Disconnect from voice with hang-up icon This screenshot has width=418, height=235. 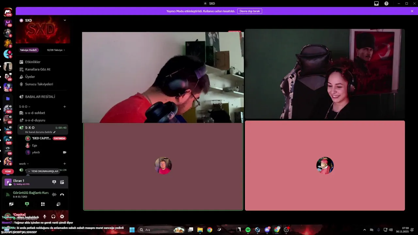(62, 195)
